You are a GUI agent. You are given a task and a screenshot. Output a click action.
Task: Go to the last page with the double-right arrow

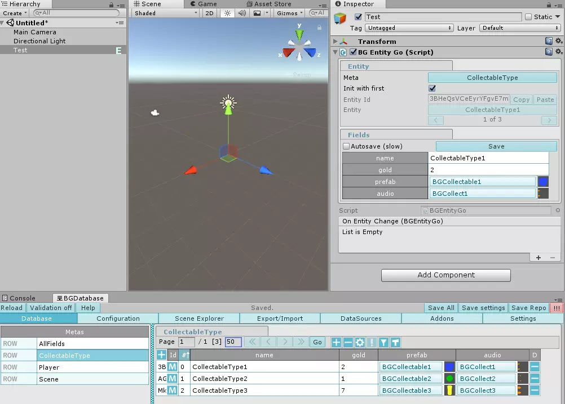tap(301, 342)
